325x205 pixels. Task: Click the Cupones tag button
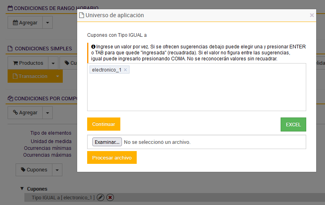(34, 170)
